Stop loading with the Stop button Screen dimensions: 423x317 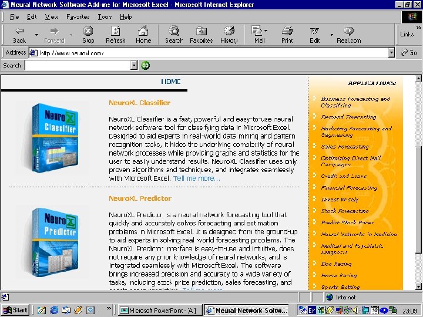point(88,35)
